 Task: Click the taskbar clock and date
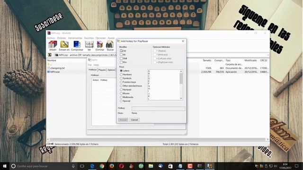[285, 166]
